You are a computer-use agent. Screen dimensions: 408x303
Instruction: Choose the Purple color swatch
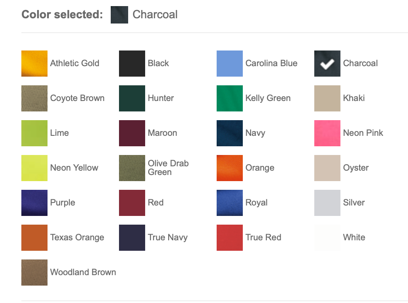(x=34, y=203)
